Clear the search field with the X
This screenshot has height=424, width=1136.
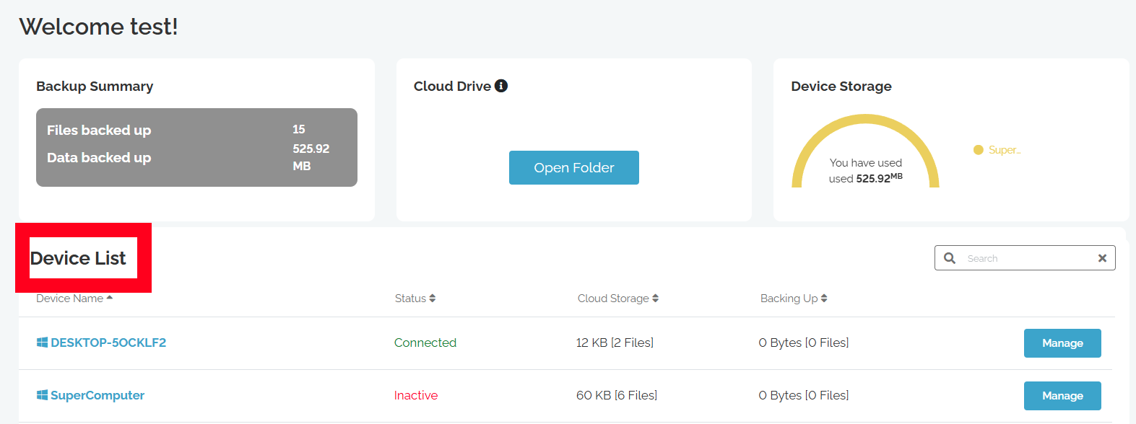(1102, 258)
